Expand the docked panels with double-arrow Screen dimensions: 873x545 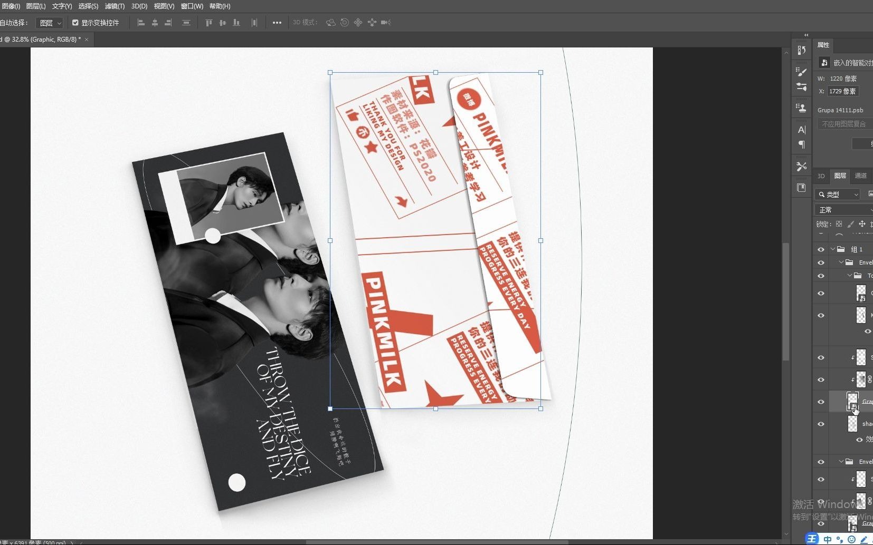click(x=806, y=35)
